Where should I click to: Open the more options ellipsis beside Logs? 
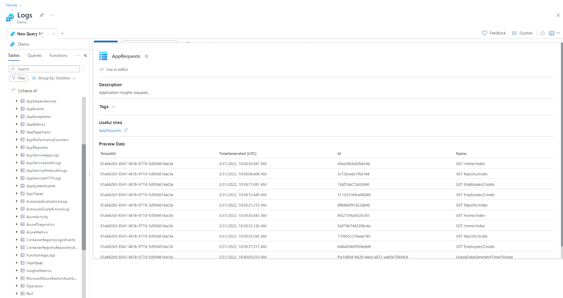click(51, 15)
